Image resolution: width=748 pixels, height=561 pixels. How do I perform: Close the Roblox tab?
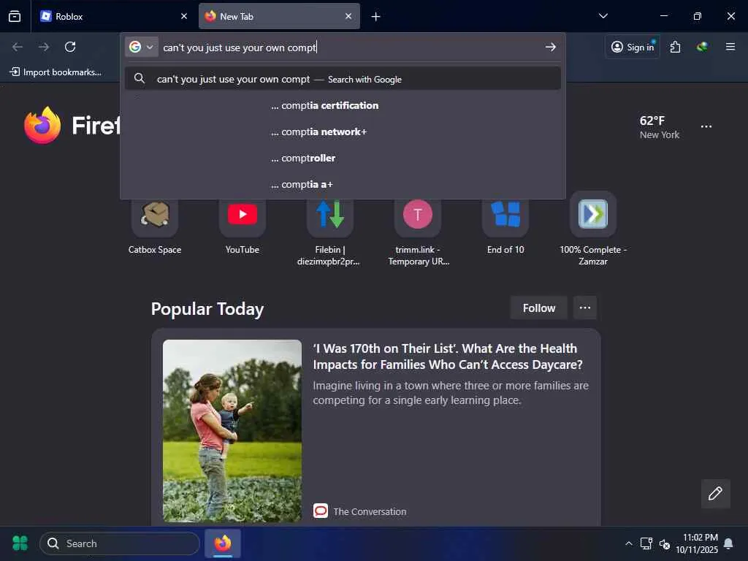pyautogui.click(x=183, y=16)
